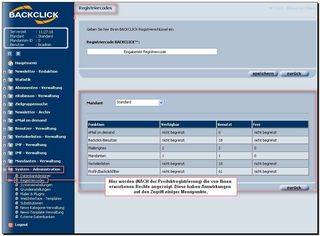The height and width of the screenshot is (236, 320).
Task: Click the red Logout icon
Action: point(10,225)
